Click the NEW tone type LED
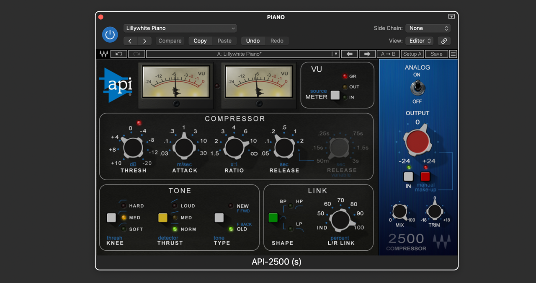The image size is (536, 283). click(231, 206)
